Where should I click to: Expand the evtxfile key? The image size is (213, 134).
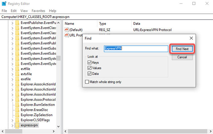12,74
